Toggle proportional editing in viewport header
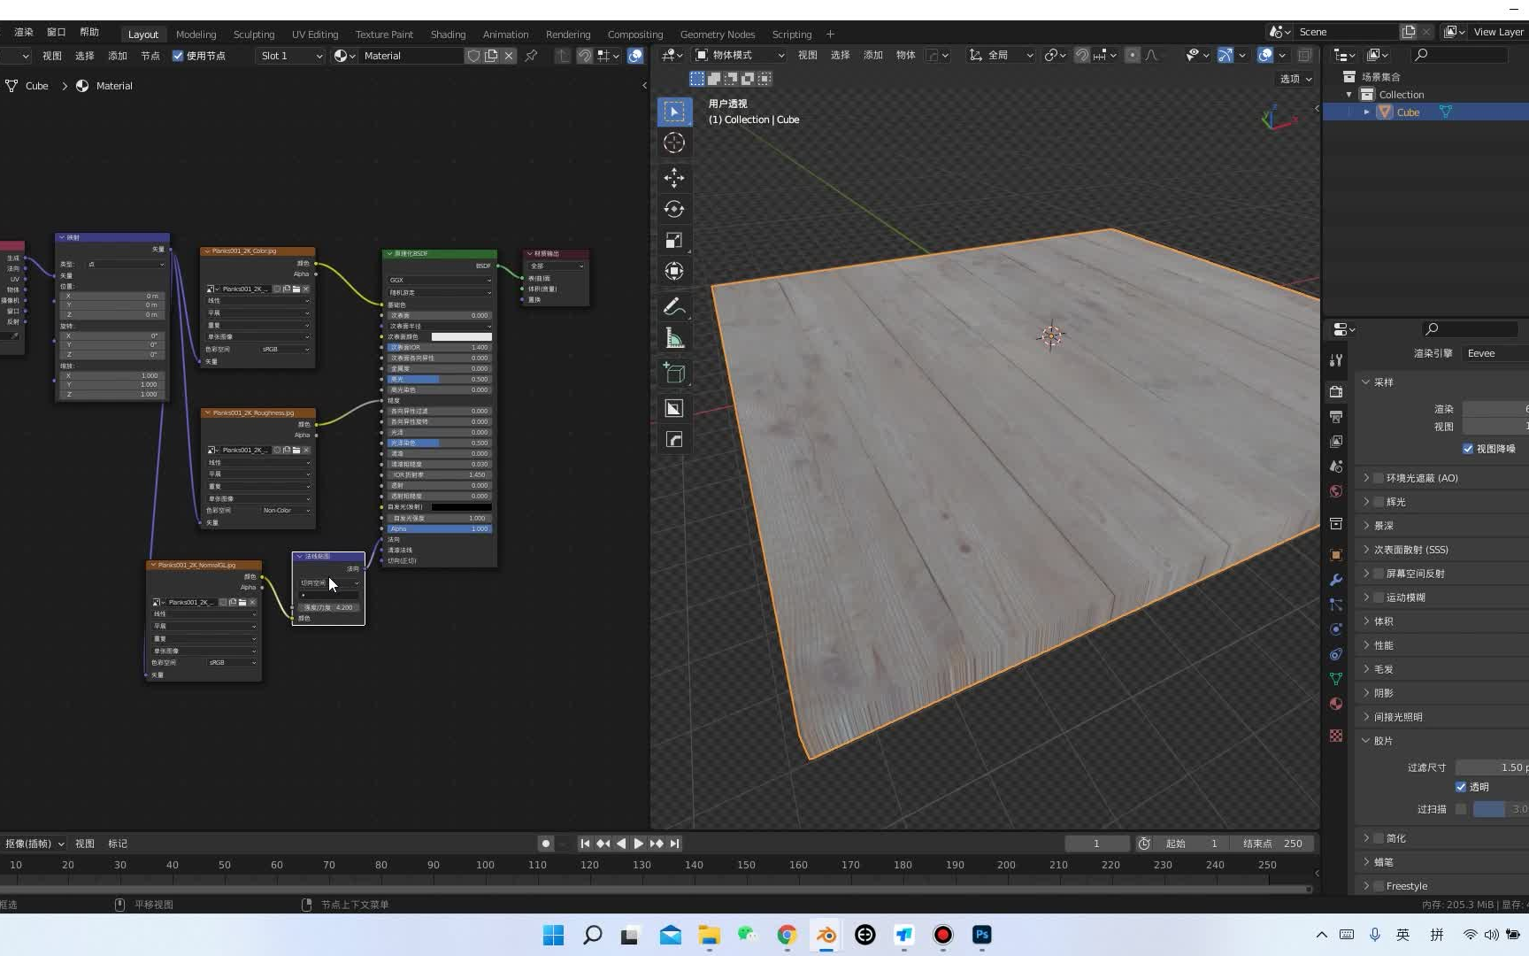The height and width of the screenshot is (956, 1529). click(x=1133, y=55)
